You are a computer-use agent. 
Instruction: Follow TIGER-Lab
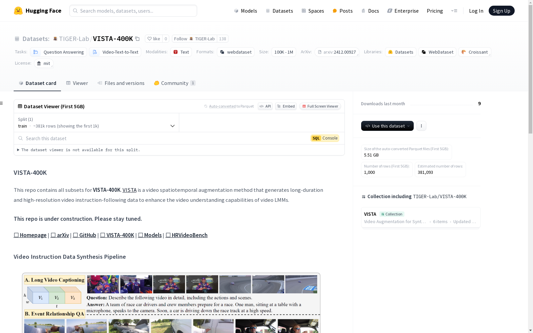(195, 39)
